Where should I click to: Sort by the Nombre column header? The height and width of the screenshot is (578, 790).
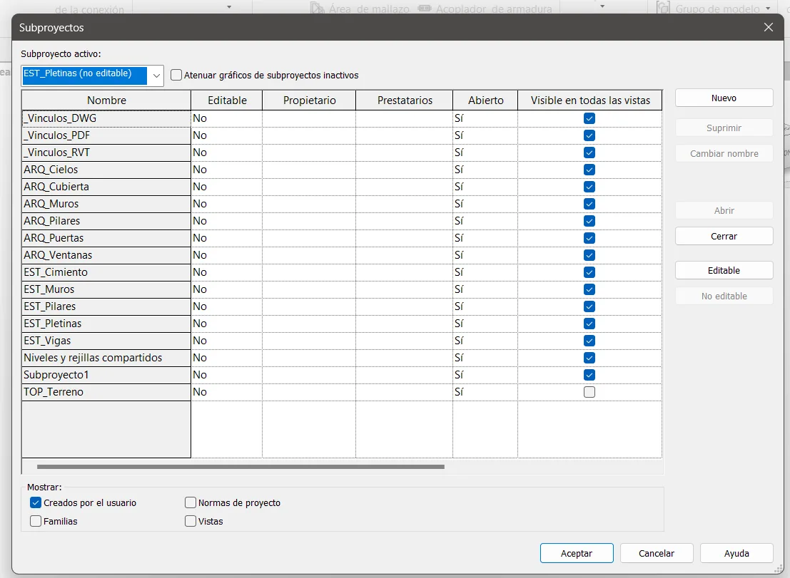pos(106,100)
